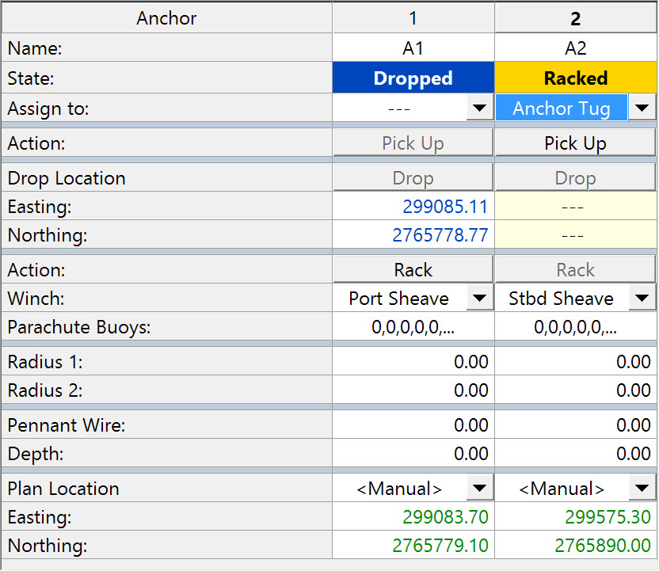Open Stbd Sheave winch dropdown
This screenshot has width=659, height=571.
coord(642,299)
